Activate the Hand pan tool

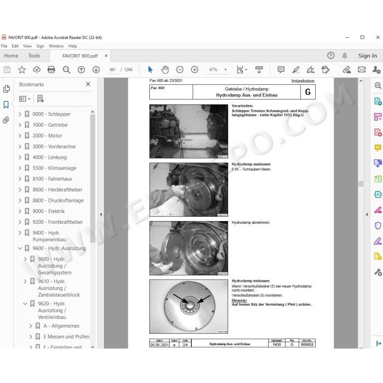[165, 69]
